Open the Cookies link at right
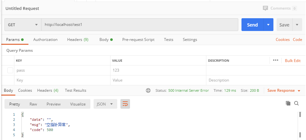This screenshot has height=140, width=306. click(x=283, y=40)
